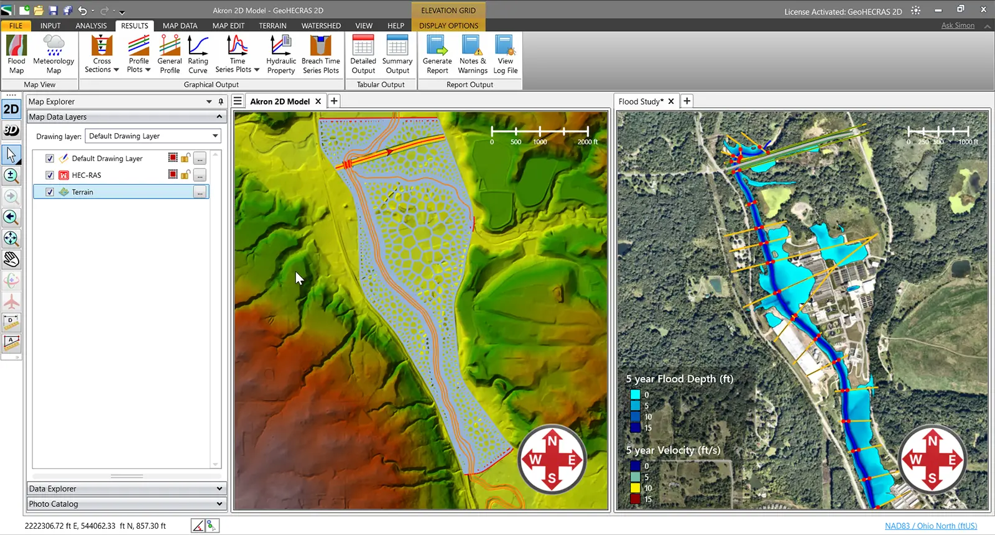Switch to the TERRAIN ribbon tab

pyautogui.click(x=272, y=26)
